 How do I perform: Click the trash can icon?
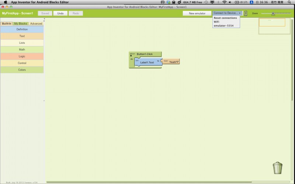click(x=278, y=168)
